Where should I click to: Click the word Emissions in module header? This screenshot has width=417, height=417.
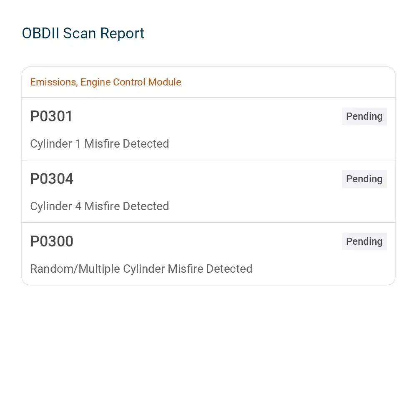[x=54, y=82]
